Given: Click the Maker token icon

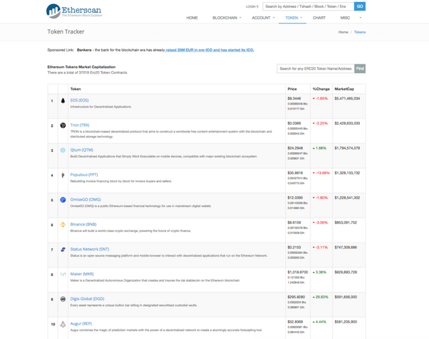Looking at the screenshot, I should tap(63, 274).
